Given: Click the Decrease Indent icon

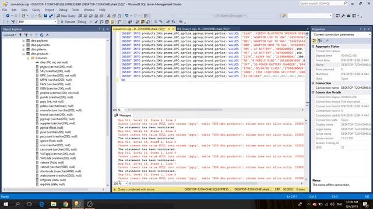Looking at the screenshot, I should (168, 22).
